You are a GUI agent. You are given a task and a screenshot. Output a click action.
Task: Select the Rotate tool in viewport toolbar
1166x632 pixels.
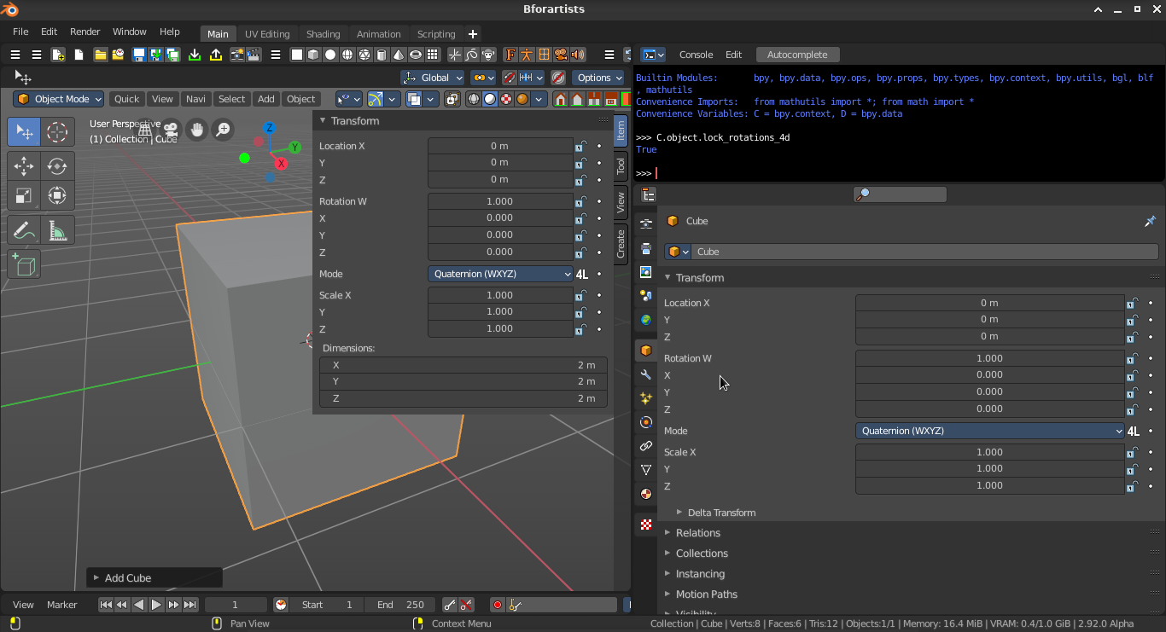[57, 165]
